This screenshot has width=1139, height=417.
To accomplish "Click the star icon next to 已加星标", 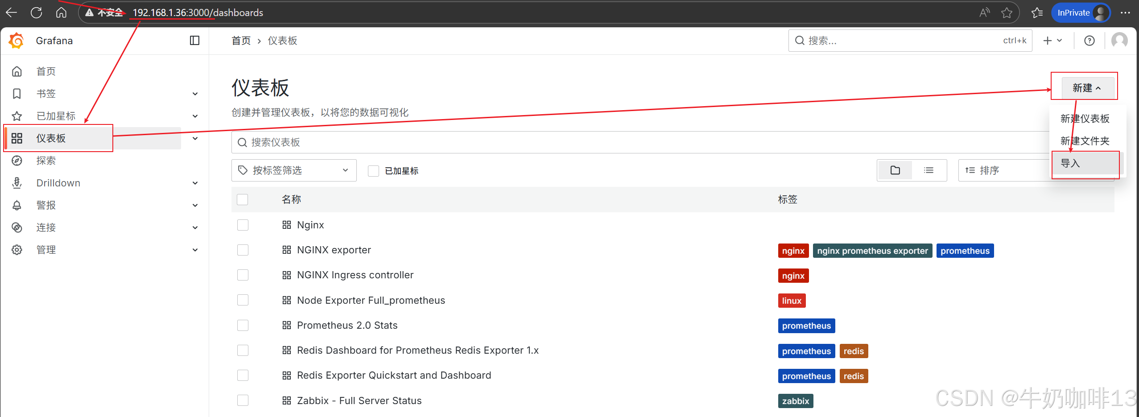I will pyautogui.click(x=17, y=116).
